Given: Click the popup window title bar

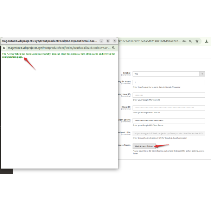Looking at the screenshot, I should [x=49, y=41].
